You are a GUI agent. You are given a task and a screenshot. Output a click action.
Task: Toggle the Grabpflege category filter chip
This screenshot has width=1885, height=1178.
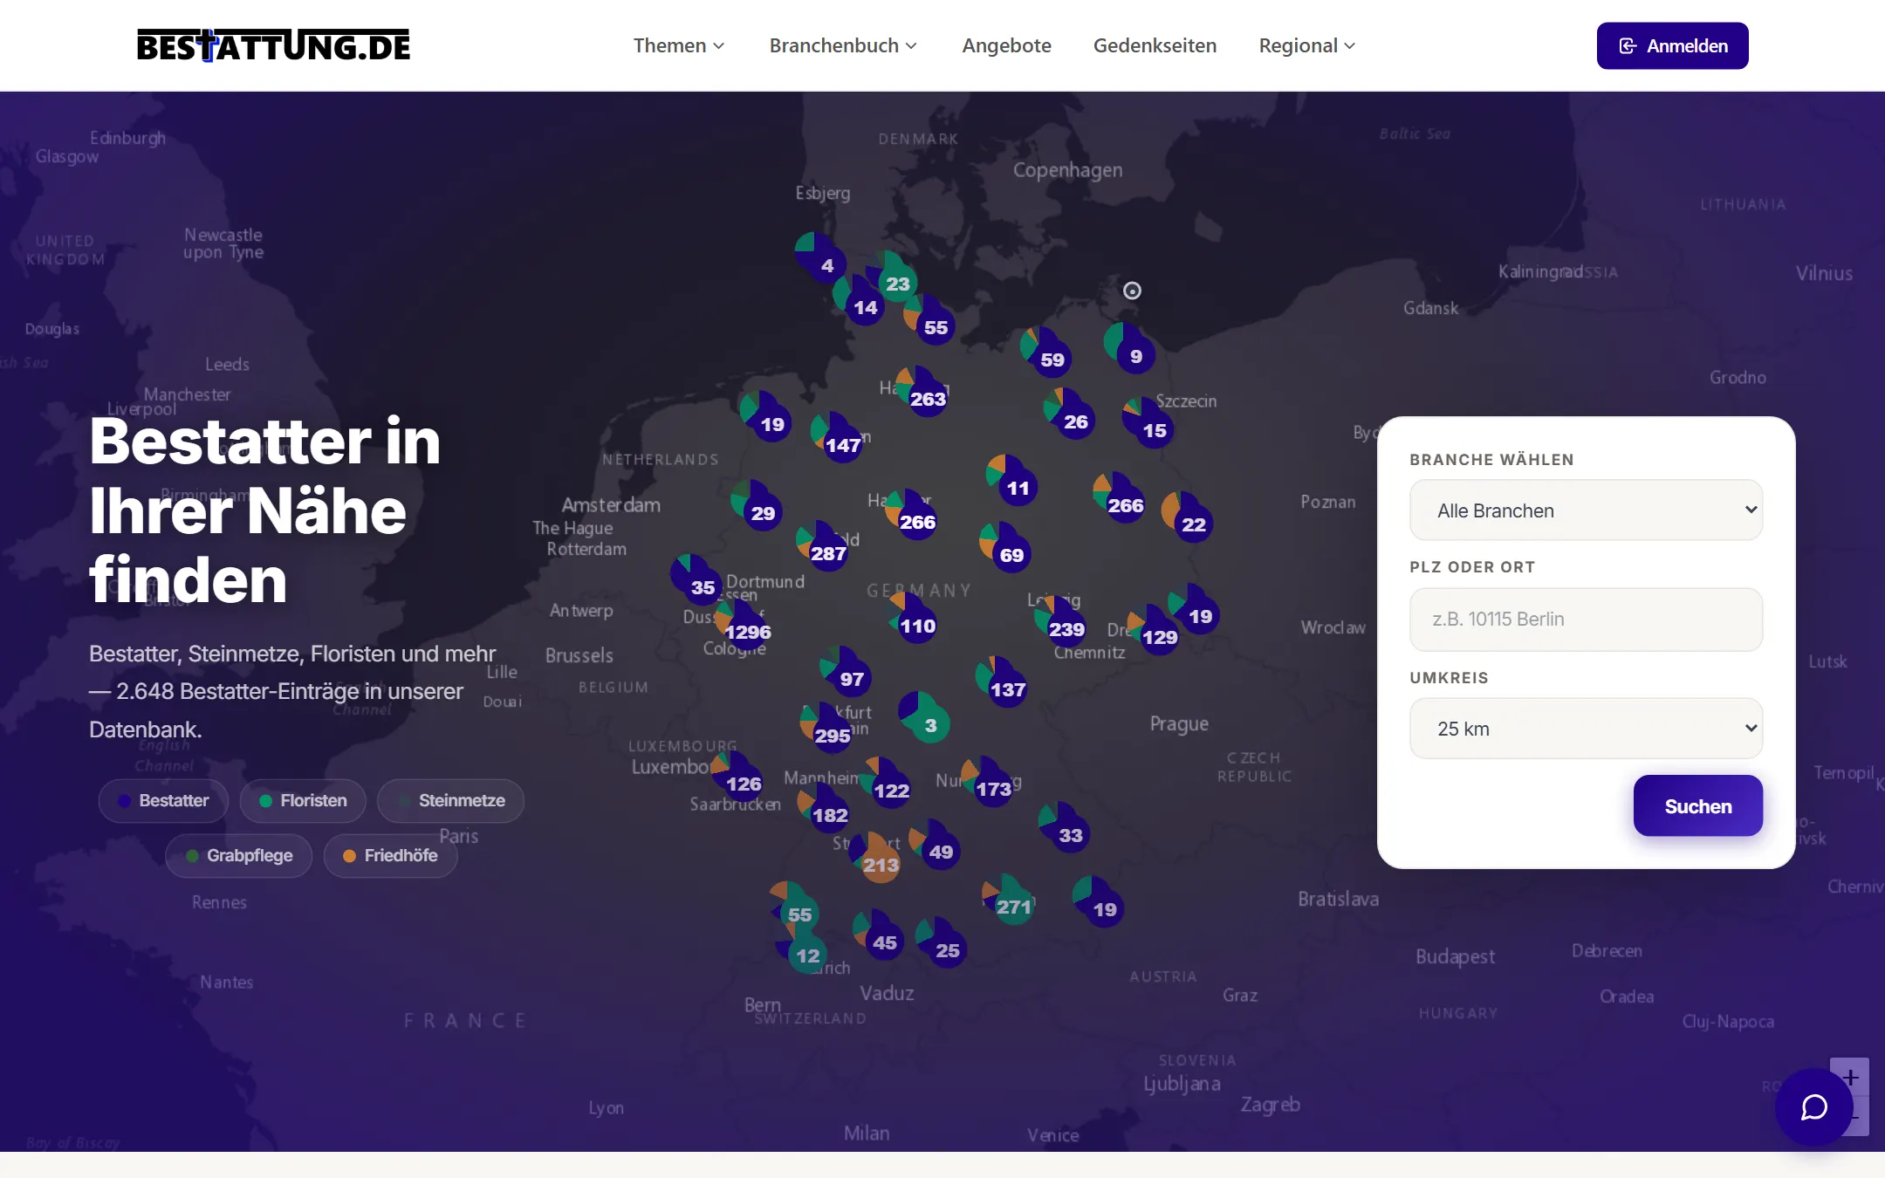coord(239,855)
